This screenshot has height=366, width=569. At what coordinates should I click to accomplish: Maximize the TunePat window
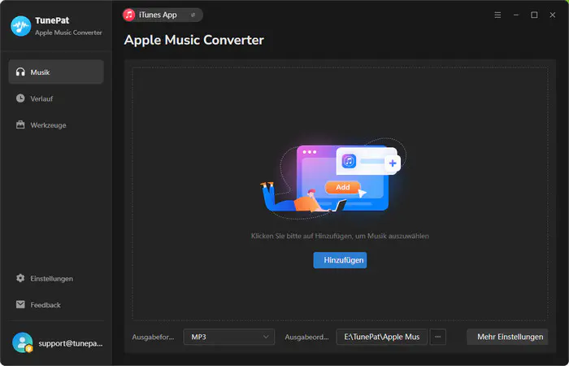(534, 15)
